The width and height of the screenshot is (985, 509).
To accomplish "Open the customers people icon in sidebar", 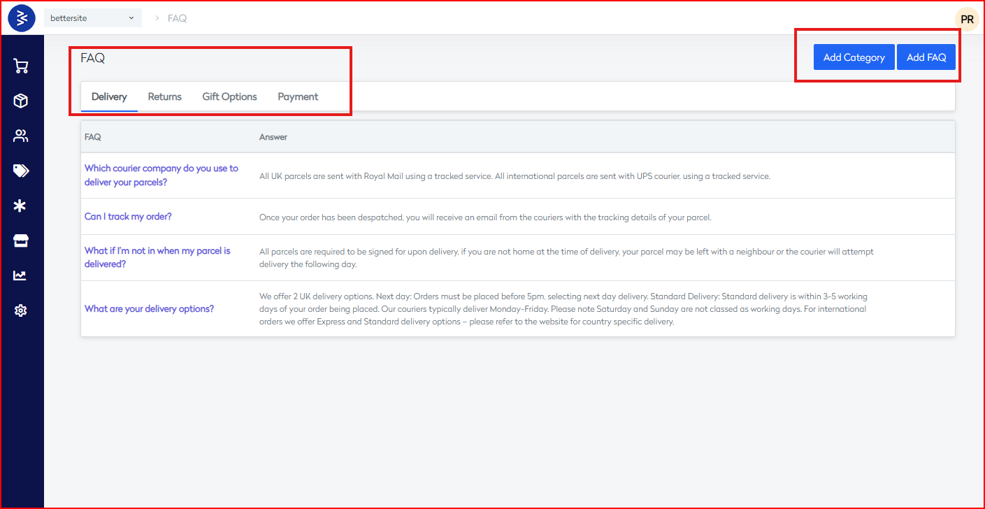I will (x=21, y=136).
